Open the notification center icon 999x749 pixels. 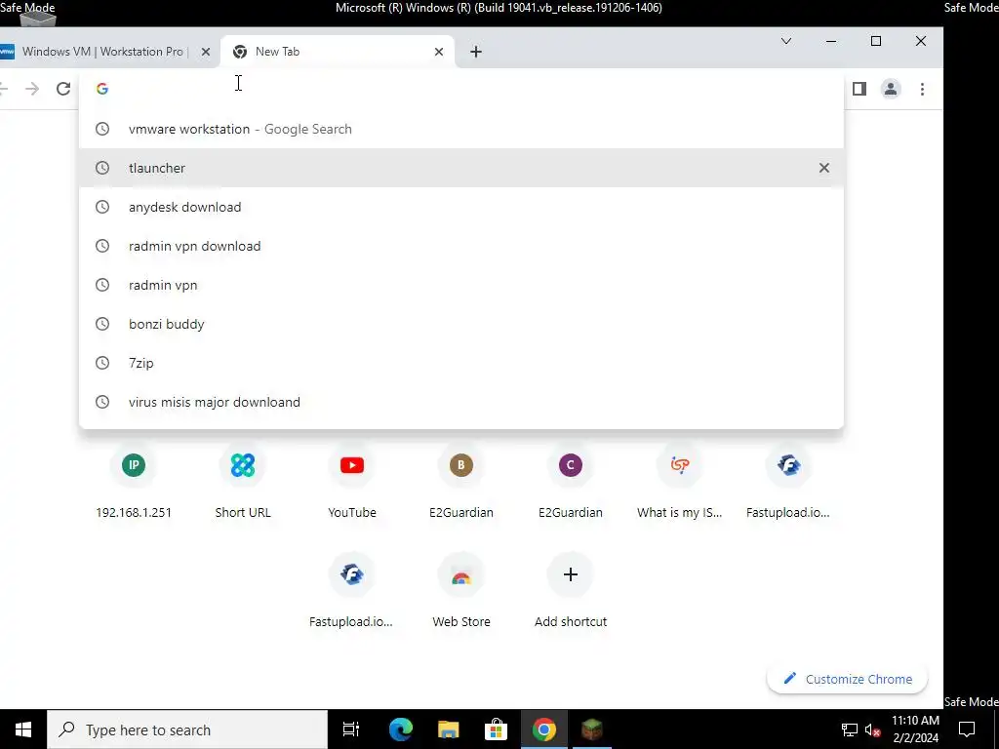tap(967, 729)
